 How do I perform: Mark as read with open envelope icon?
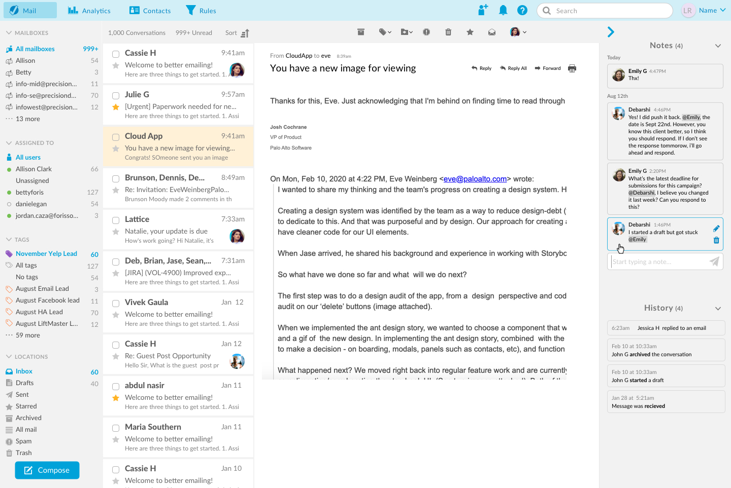click(492, 32)
